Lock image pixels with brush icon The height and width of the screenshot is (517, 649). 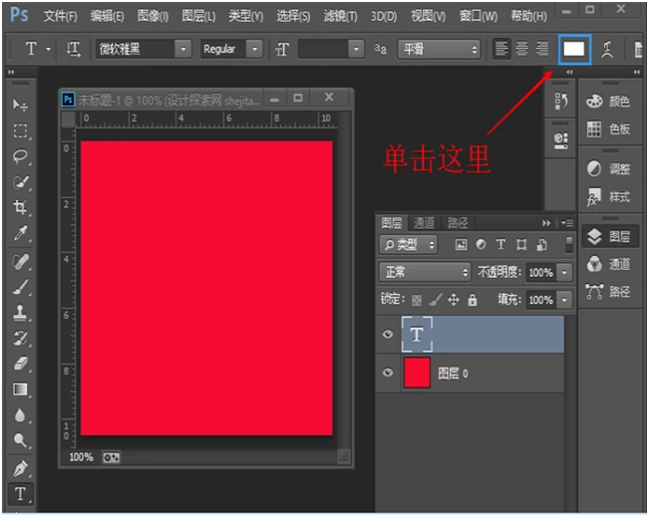coord(435,300)
